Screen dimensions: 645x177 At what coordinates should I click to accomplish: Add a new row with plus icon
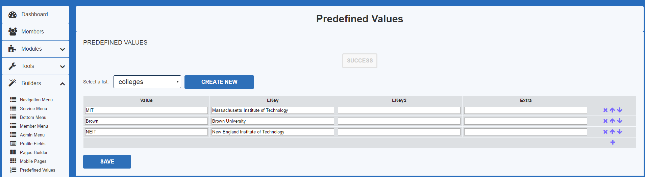[613, 142]
